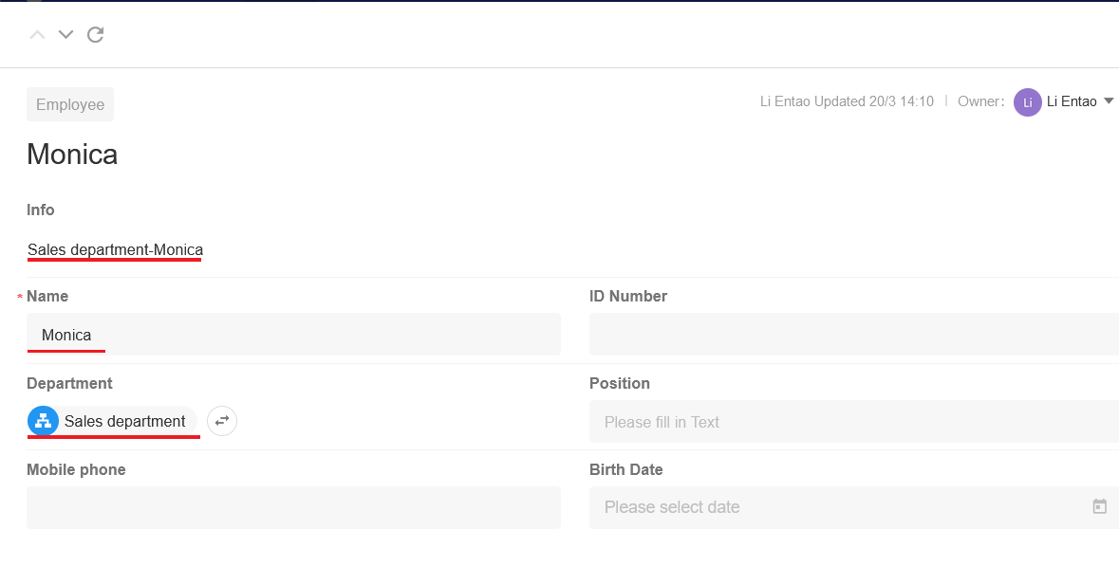Click the blue org chart department icon

tap(43, 421)
